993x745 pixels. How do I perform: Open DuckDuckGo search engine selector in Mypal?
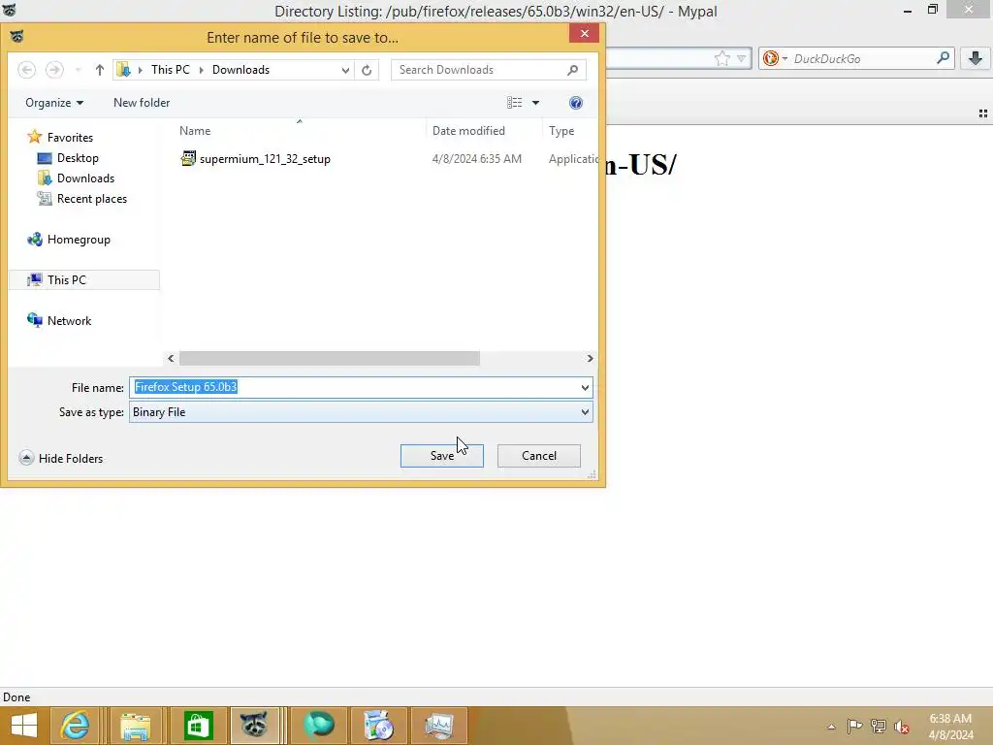(x=775, y=59)
